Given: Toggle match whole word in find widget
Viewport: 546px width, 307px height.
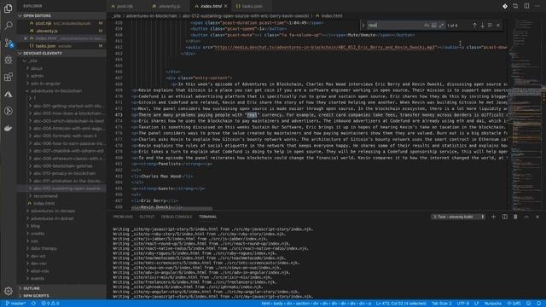Looking at the screenshot, I should tap(434, 25).
